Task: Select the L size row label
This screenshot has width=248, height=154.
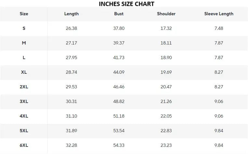Action: tap(24, 58)
